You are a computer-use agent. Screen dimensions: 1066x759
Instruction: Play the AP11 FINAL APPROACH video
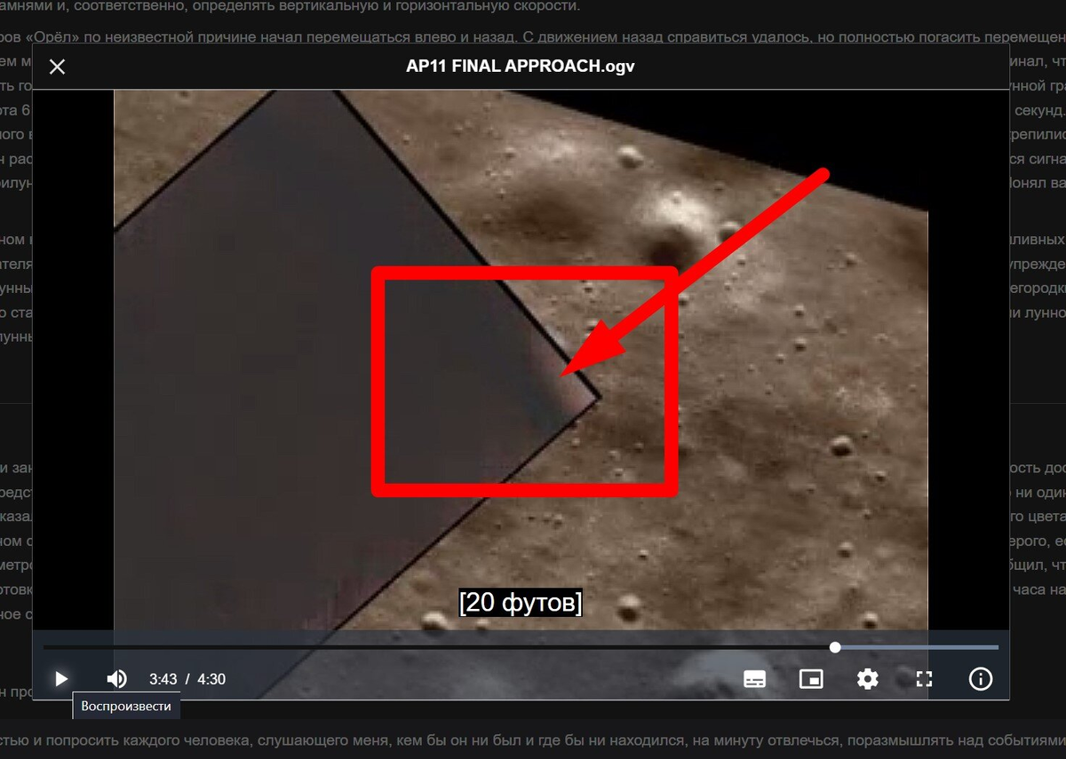point(60,679)
